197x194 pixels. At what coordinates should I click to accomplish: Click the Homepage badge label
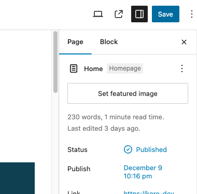pyautogui.click(x=125, y=68)
